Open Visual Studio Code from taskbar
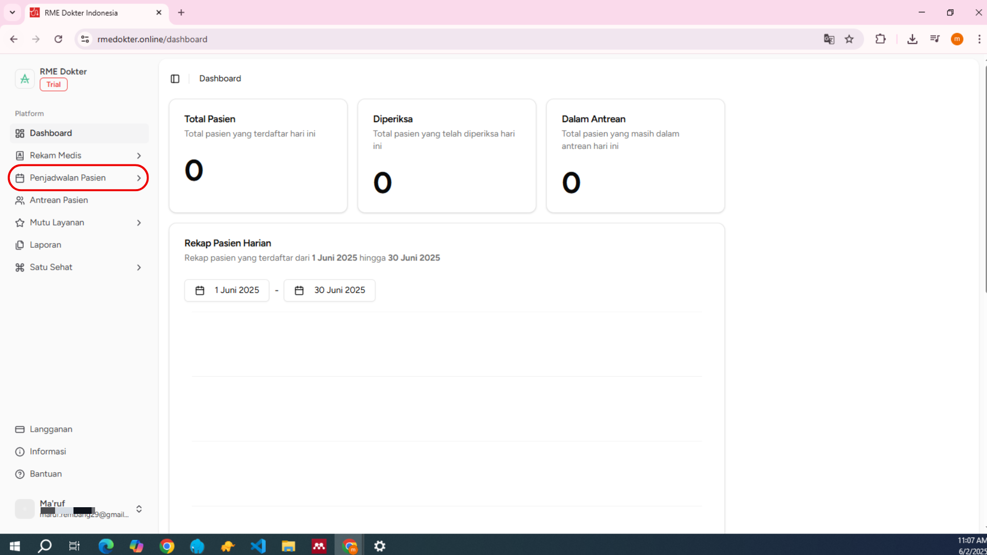This screenshot has height=555, width=987. [x=258, y=546]
